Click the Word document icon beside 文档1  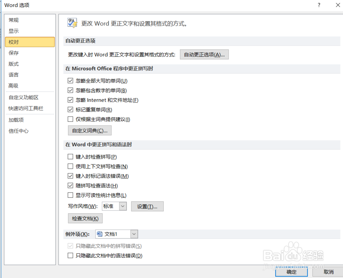tap(99, 234)
